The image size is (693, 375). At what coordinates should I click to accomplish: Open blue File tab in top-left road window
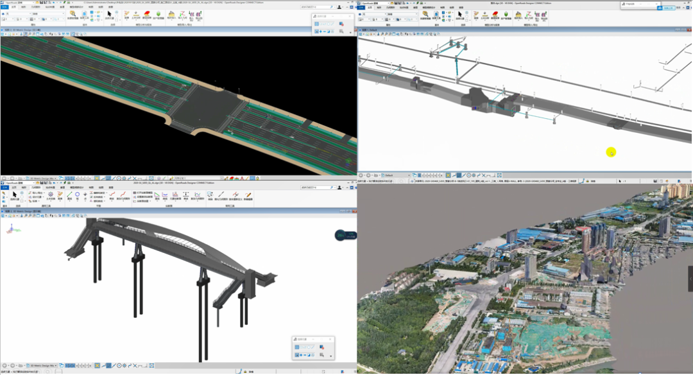4,7
